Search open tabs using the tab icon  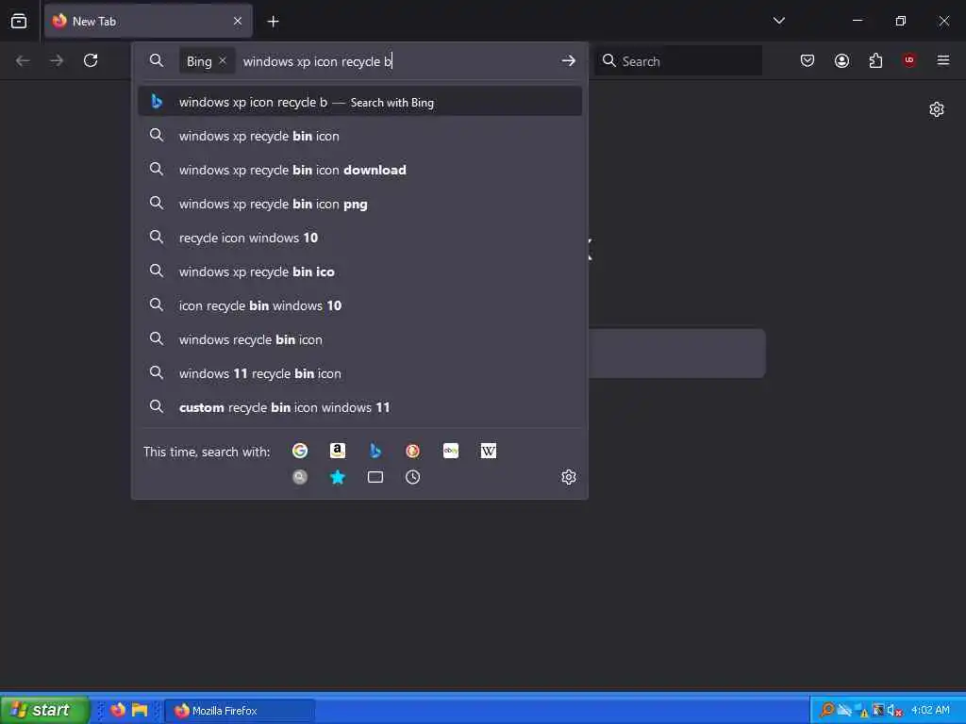point(375,477)
